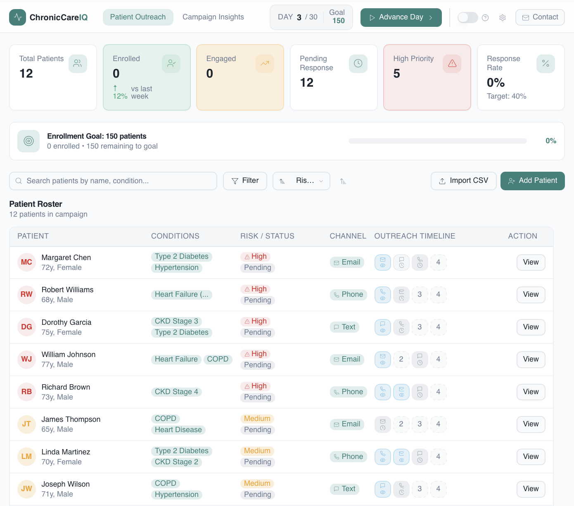Viewport: 574px width, 506px height.
Task: Switch to Patient Outreach tab
Action: 138,17
